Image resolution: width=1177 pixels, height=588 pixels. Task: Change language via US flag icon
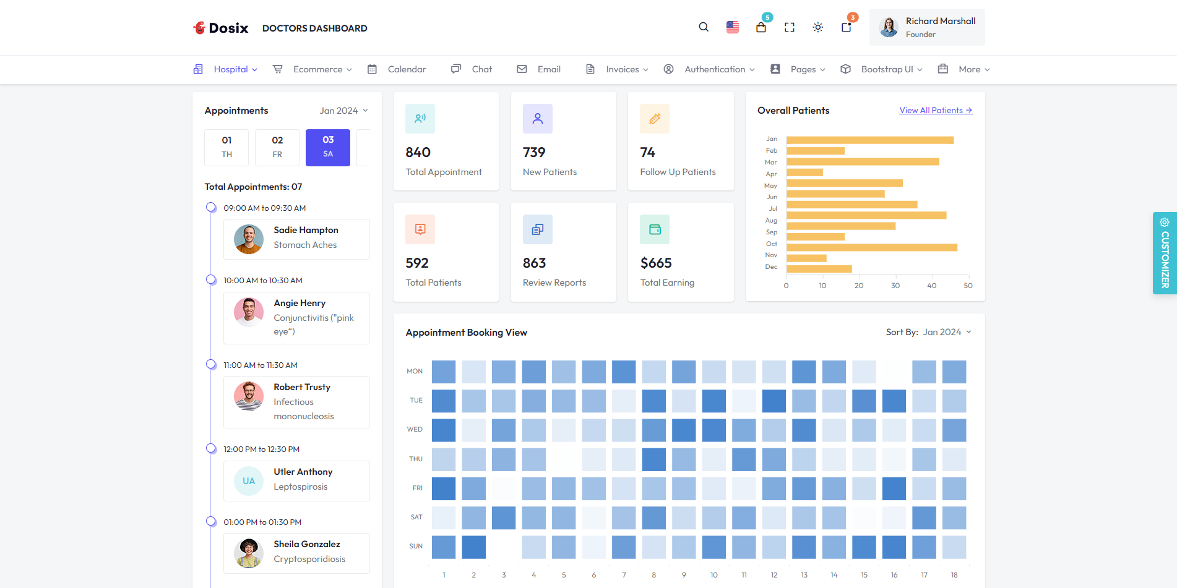[733, 27]
